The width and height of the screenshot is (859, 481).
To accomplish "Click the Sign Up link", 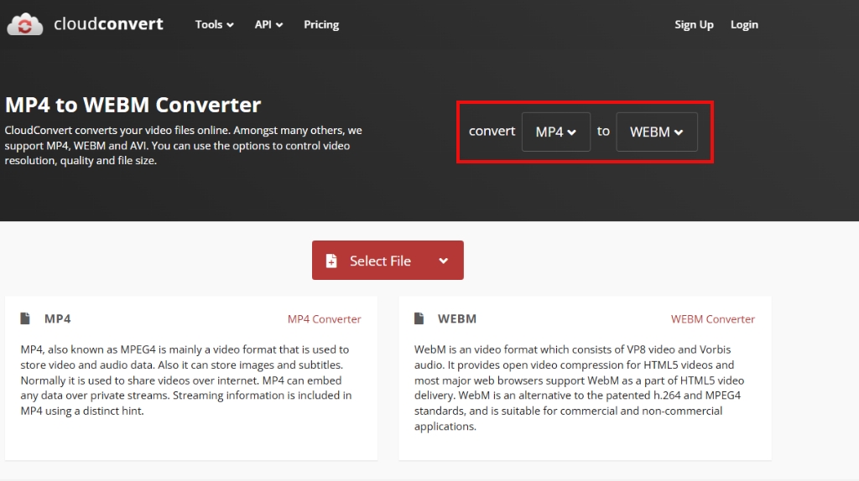I will [694, 24].
